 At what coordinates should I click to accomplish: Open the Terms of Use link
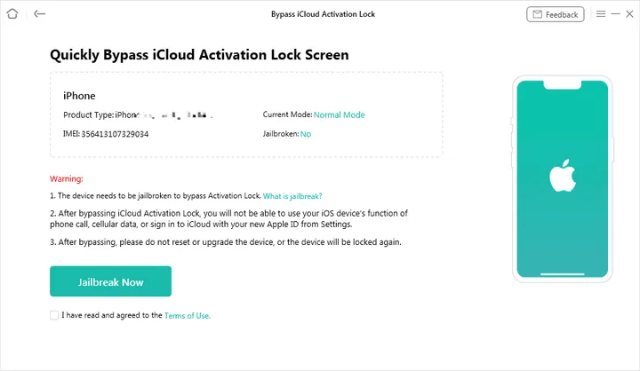tap(187, 315)
